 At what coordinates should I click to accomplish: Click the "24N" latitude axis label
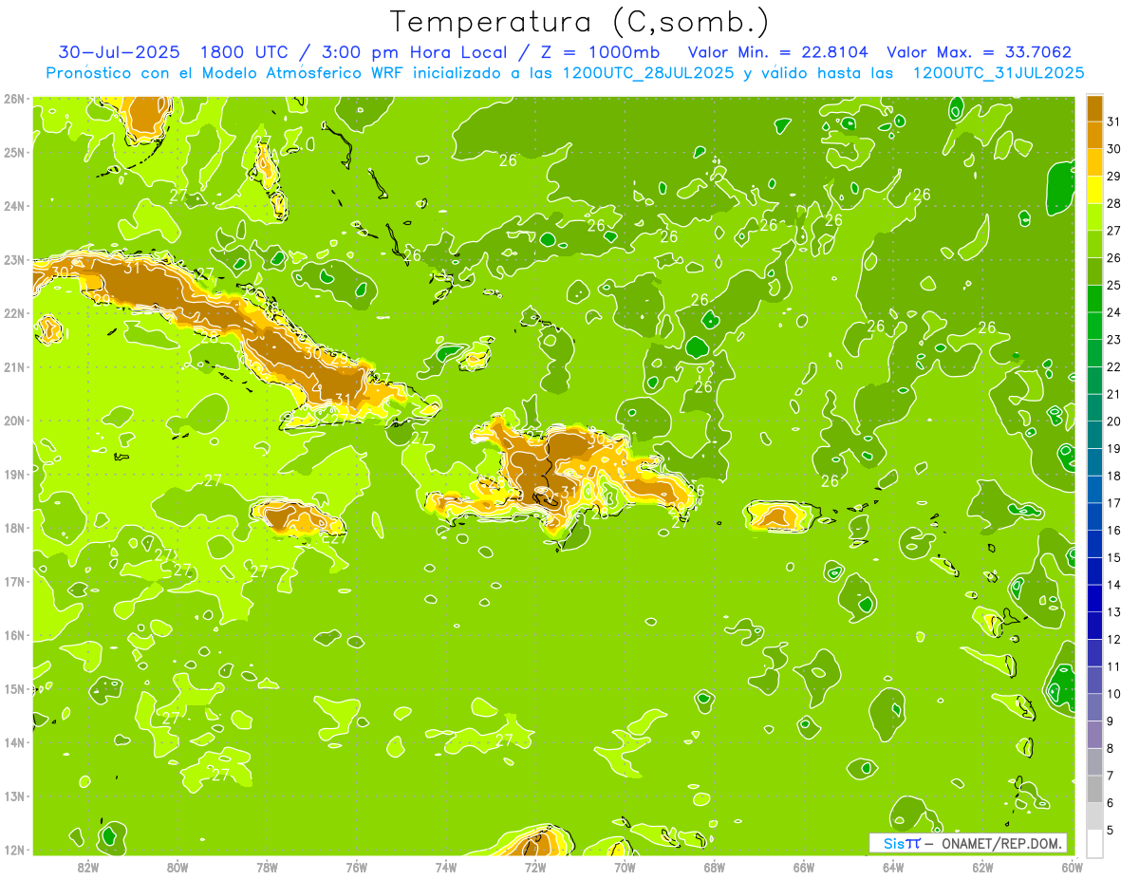coord(14,206)
